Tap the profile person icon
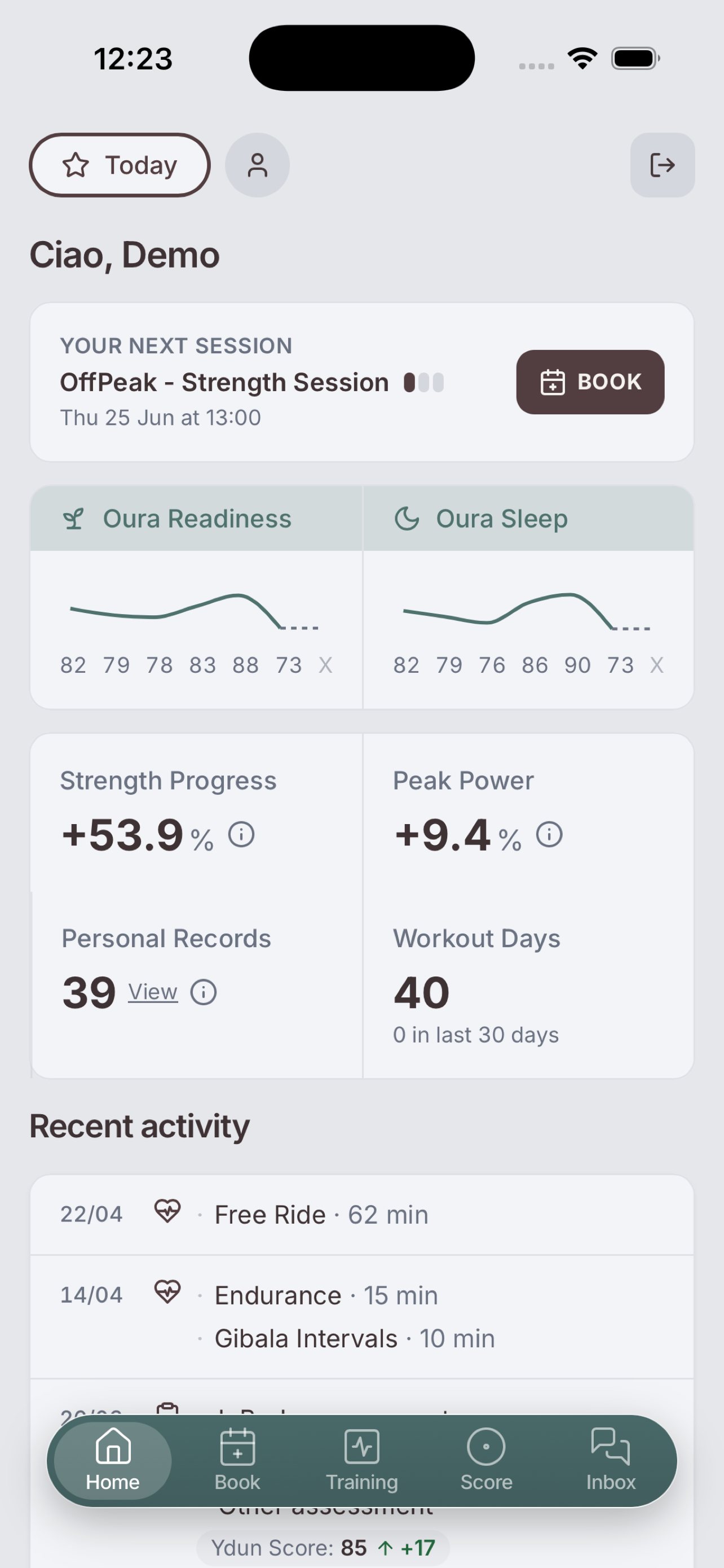The height and width of the screenshot is (1568, 724). click(257, 165)
